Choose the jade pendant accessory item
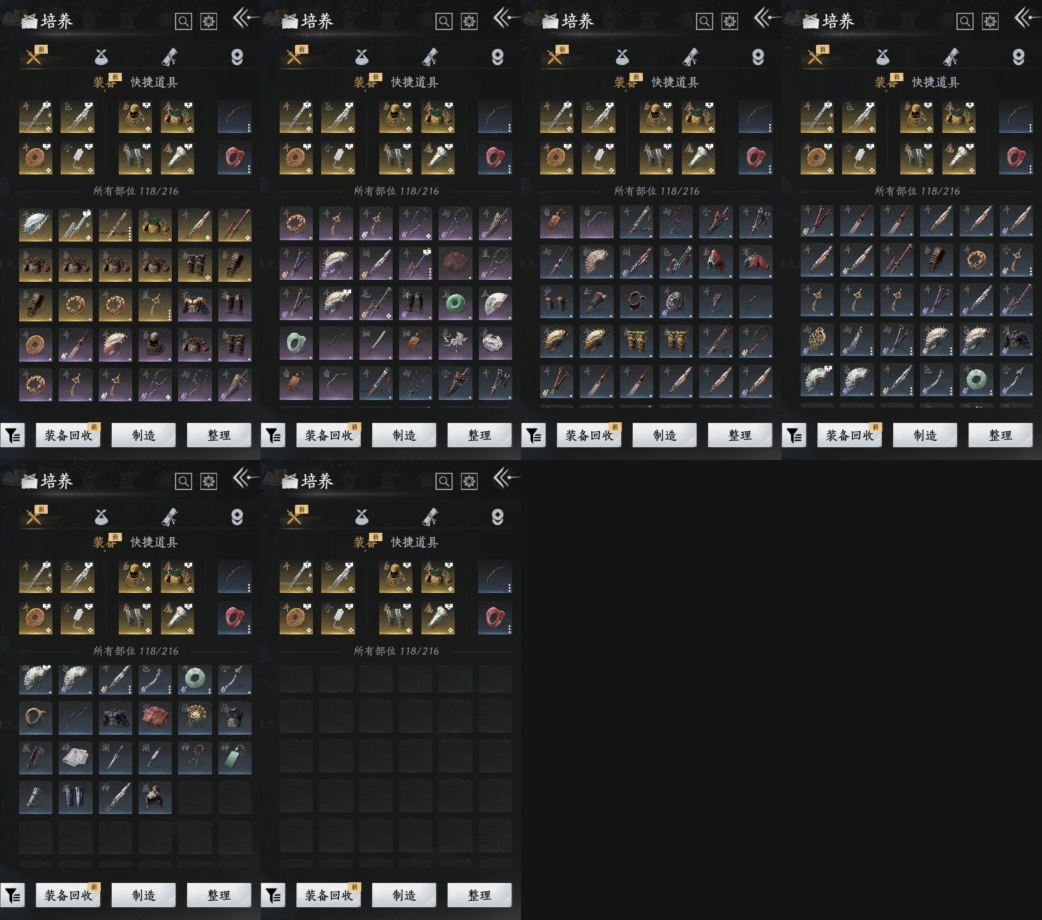Screen dimensions: 1042x920 pos(234,758)
